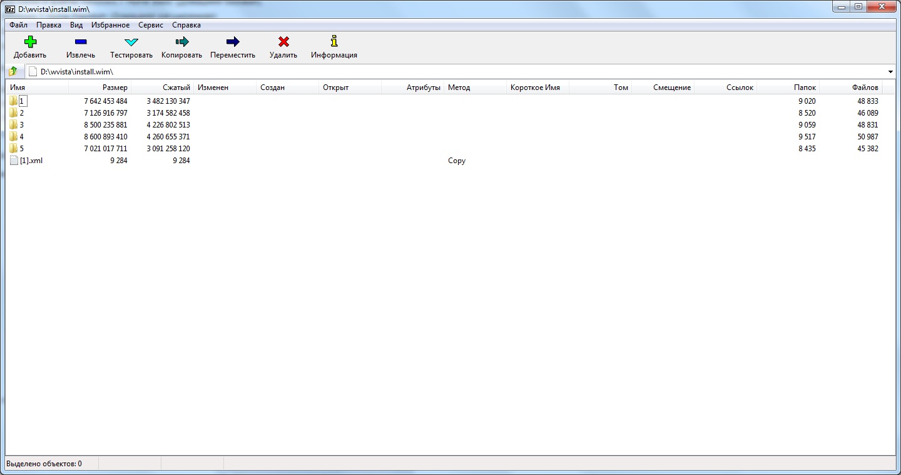Select folder icon of item 3
Image resolution: width=901 pixels, height=475 pixels.
click(x=14, y=125)
